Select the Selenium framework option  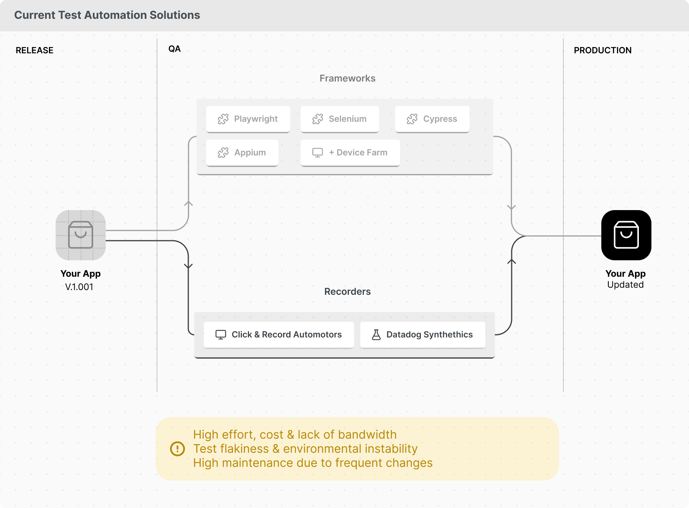339,119
